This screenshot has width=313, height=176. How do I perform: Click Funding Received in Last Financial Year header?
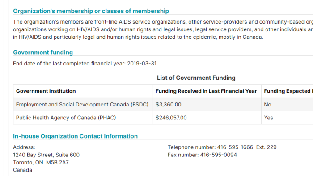(206, 91)
